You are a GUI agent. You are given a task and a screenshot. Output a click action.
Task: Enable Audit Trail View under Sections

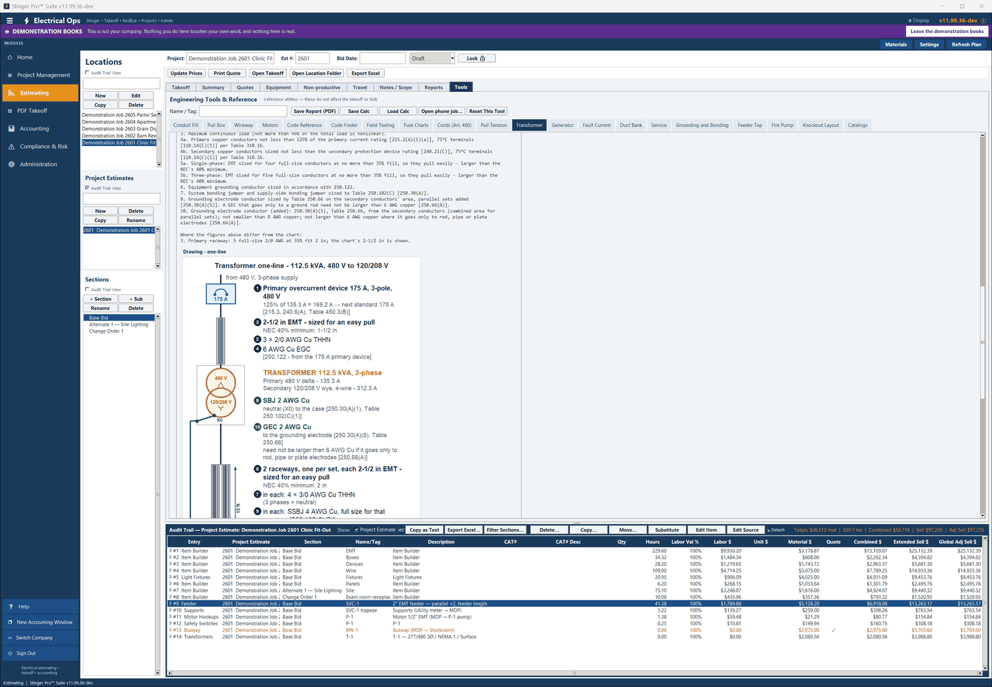coord(87,290)
